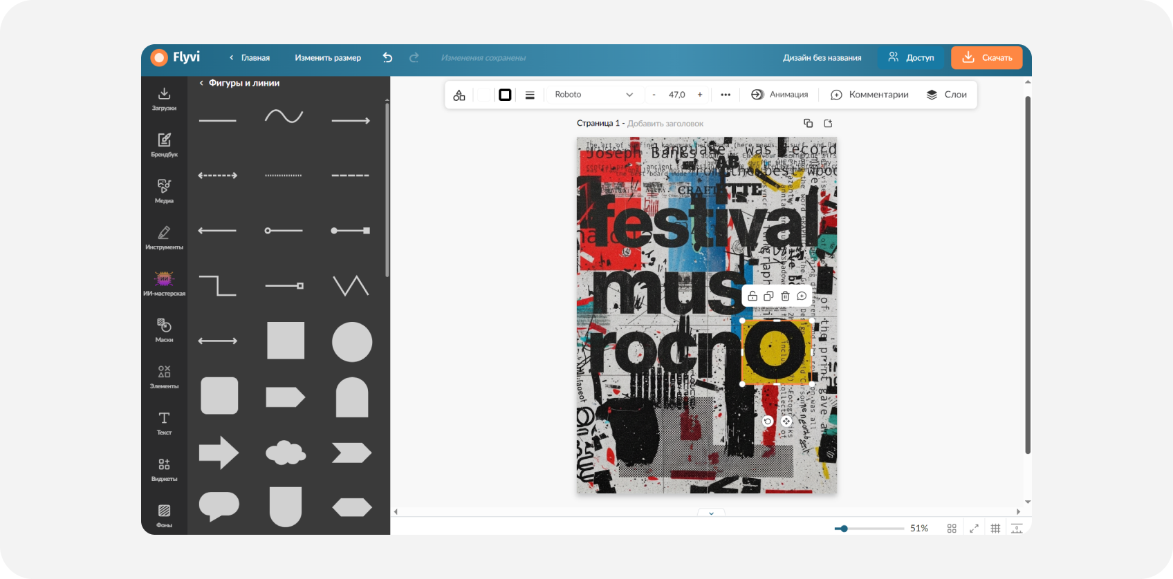Open the Инструменты sidebar section
Screen dimensions: 1173x579
tap(164, 238)
